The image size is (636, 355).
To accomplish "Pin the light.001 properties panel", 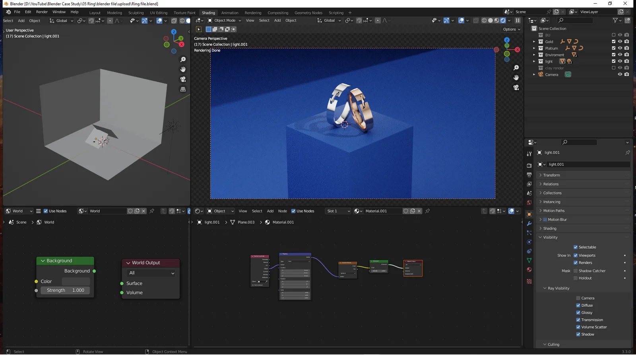I will pyautogui.click(x=628, y=152).
